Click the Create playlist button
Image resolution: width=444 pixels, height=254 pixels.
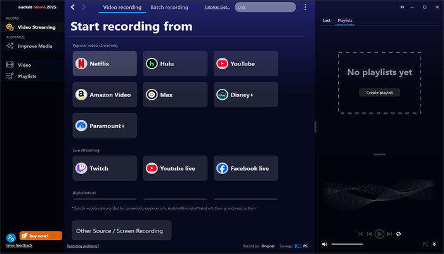(x=379, y=93)
